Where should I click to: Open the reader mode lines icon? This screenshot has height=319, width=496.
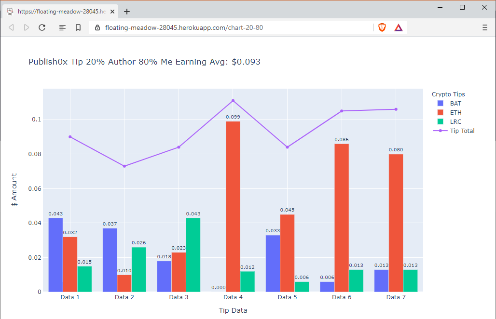point(62,28)
